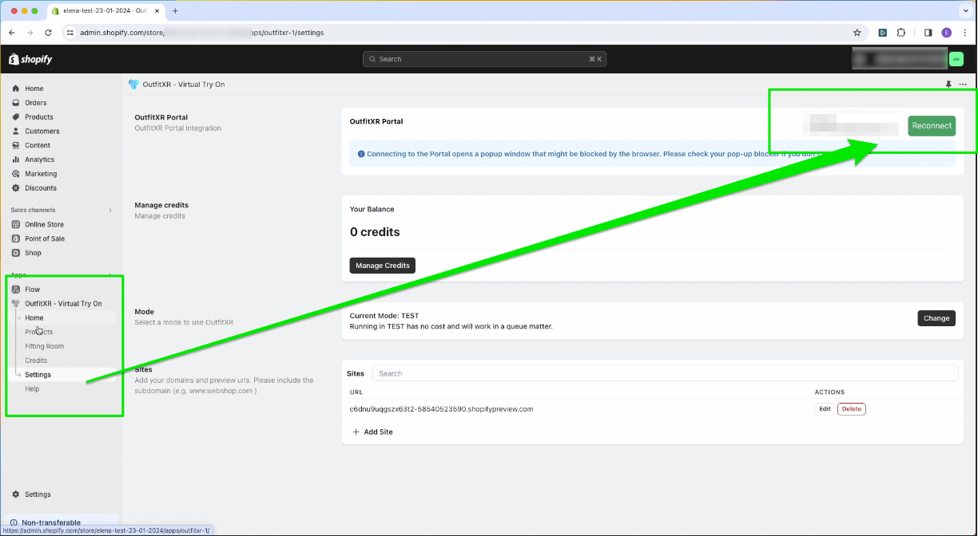Click the URL 'c6dnu9uqgszx63t2-58540523590.shopifypreview.com'

[x=441, y=409]
